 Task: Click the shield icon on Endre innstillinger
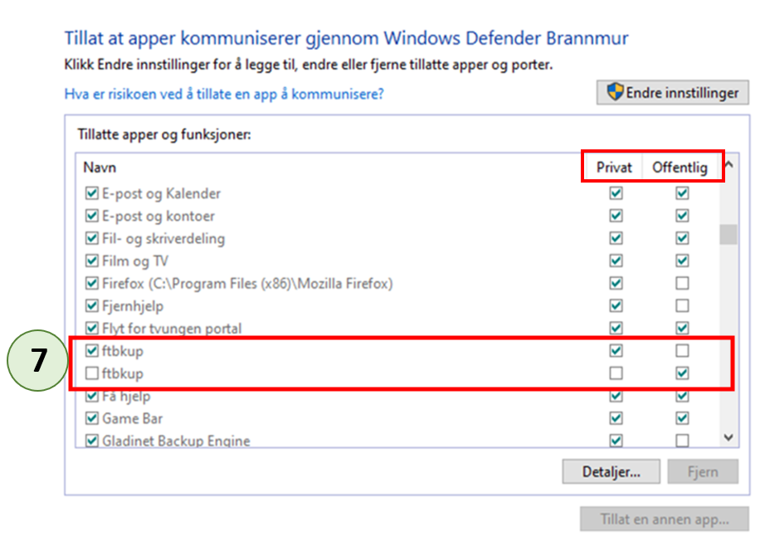pyautogui.click(x=615, y=92)
